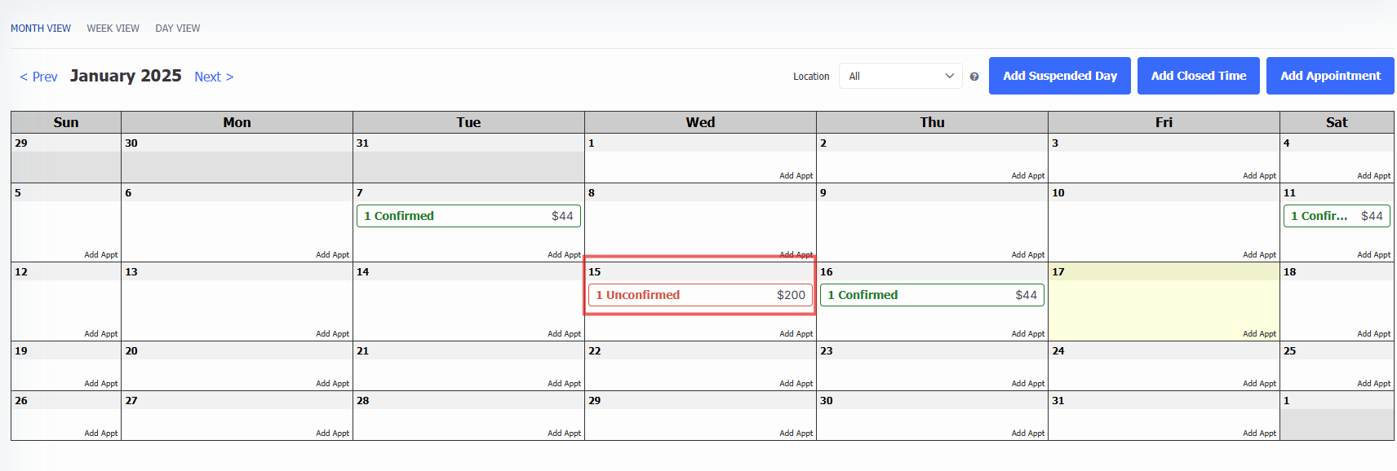The height and width of the screenshot is (471, 1397).
Task: Click the Tue column header
Action: [x=468, y=122]
